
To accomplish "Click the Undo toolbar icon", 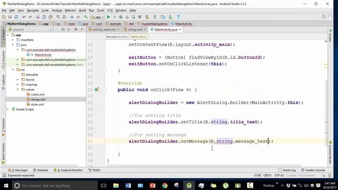I will (x=24, y=17).
